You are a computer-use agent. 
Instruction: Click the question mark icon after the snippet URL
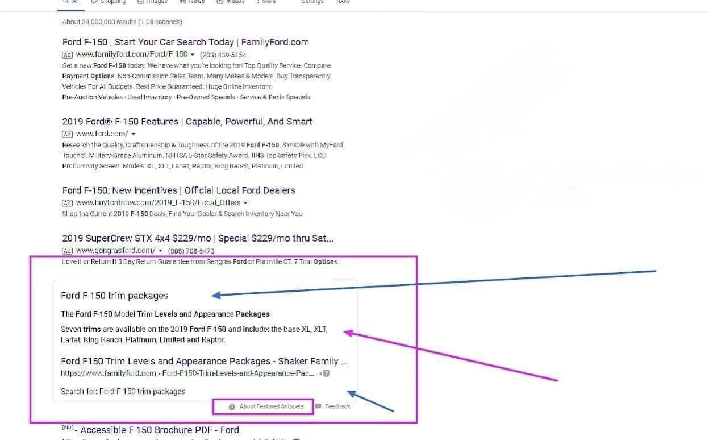point(327,373)
